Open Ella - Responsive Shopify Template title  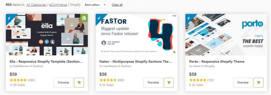[46, 61]
